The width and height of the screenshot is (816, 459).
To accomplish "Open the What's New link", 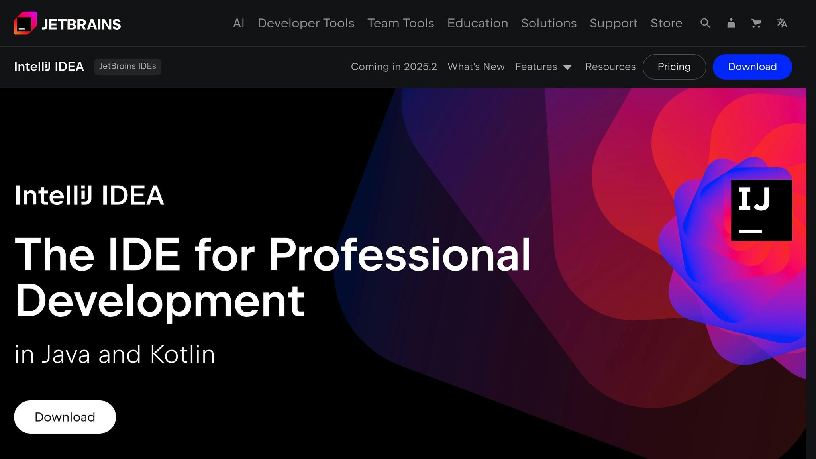I will click(x=476, y=67).
